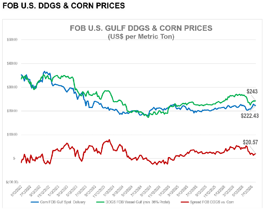Click the $243 data label
Viewport: 265px width, 212px height.
(x=252, y=92)
